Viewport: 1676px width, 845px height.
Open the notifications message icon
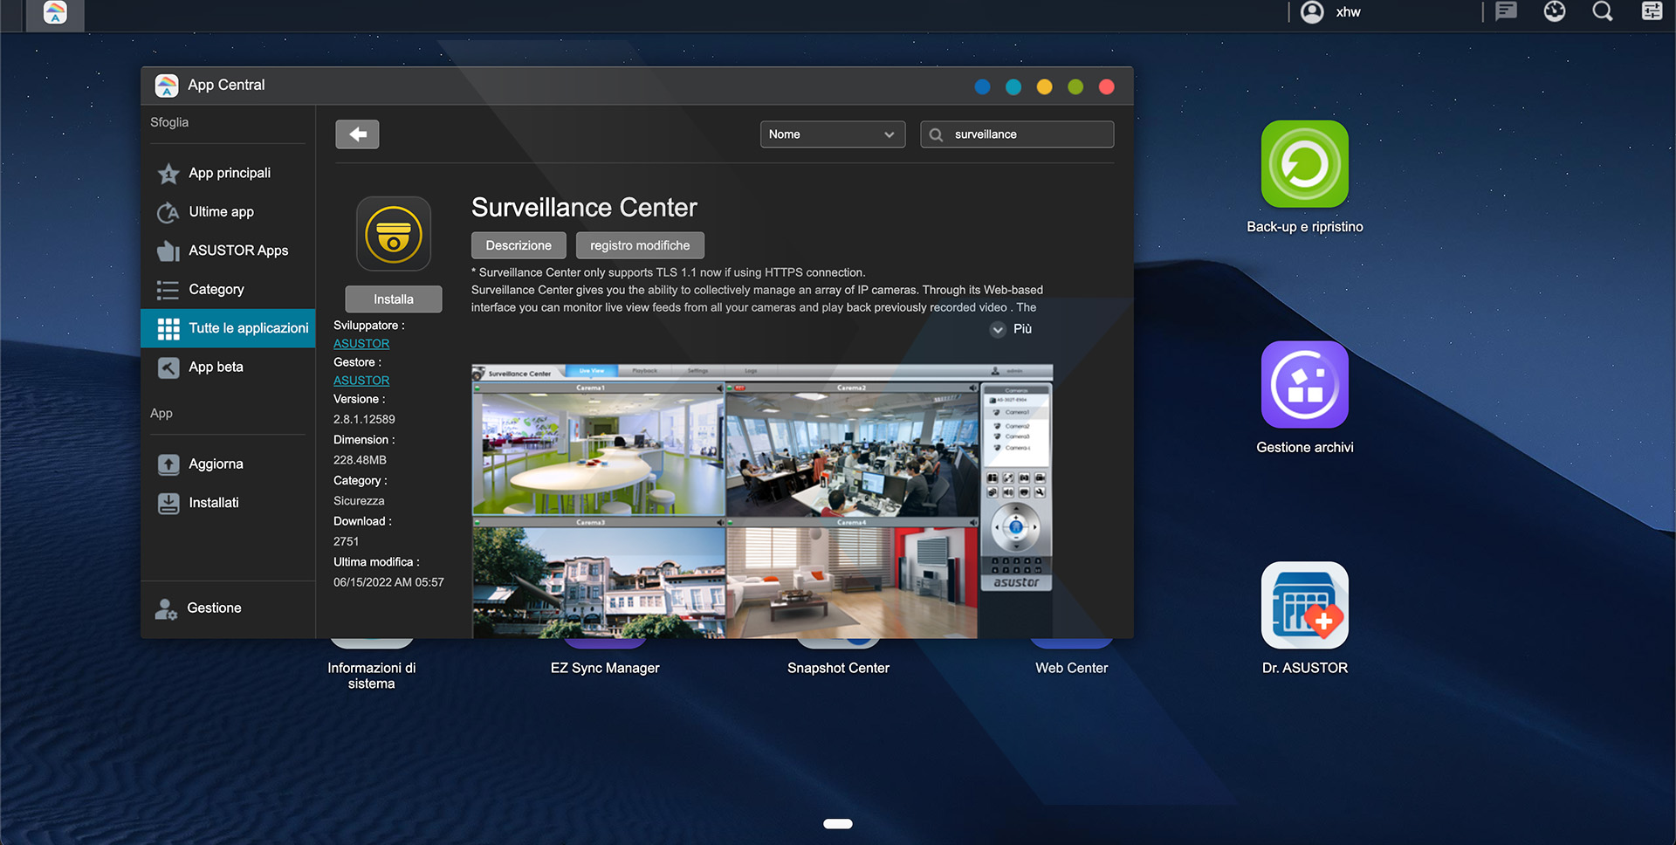click(1506, 12)
